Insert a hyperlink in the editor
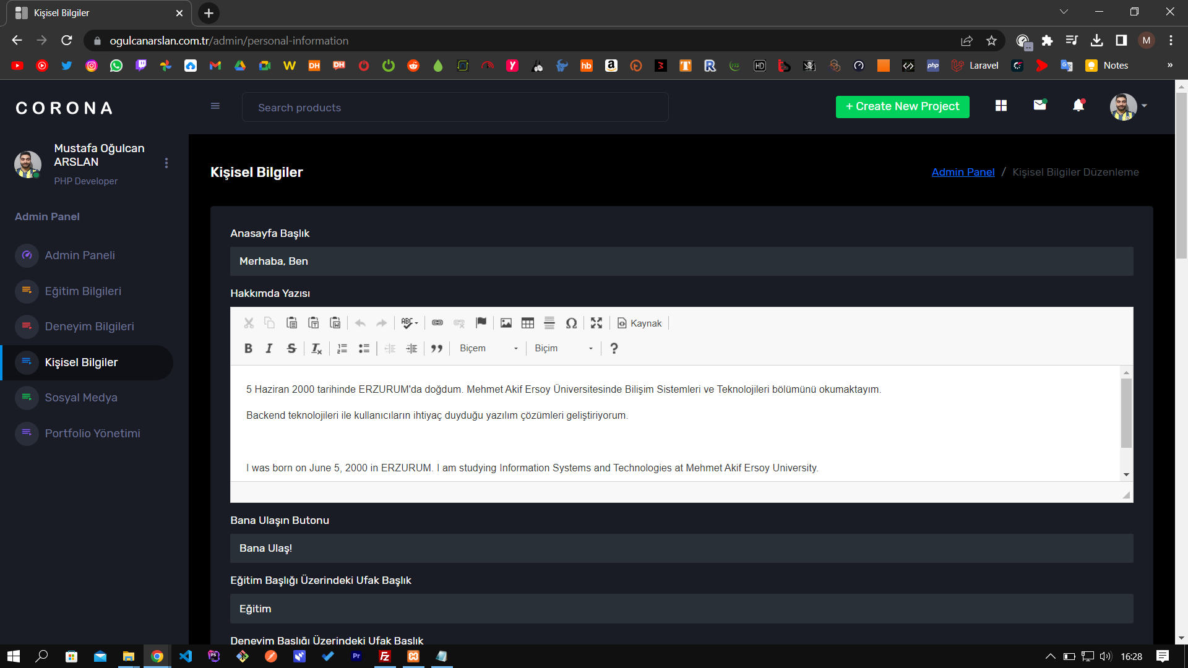The height and width of the screenshot is (668, 1188). coord(437,323)
